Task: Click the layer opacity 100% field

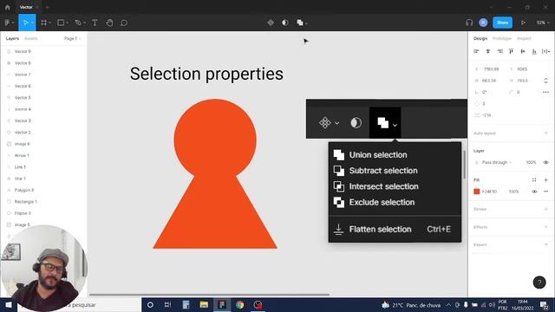Action: 531,162
